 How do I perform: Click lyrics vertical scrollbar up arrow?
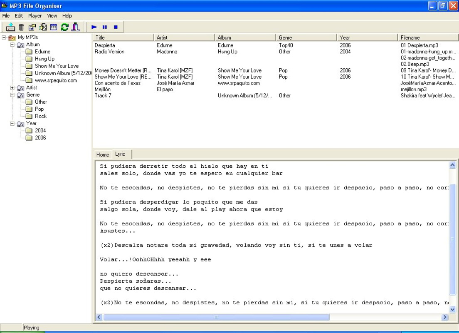(x=452, y=165)
